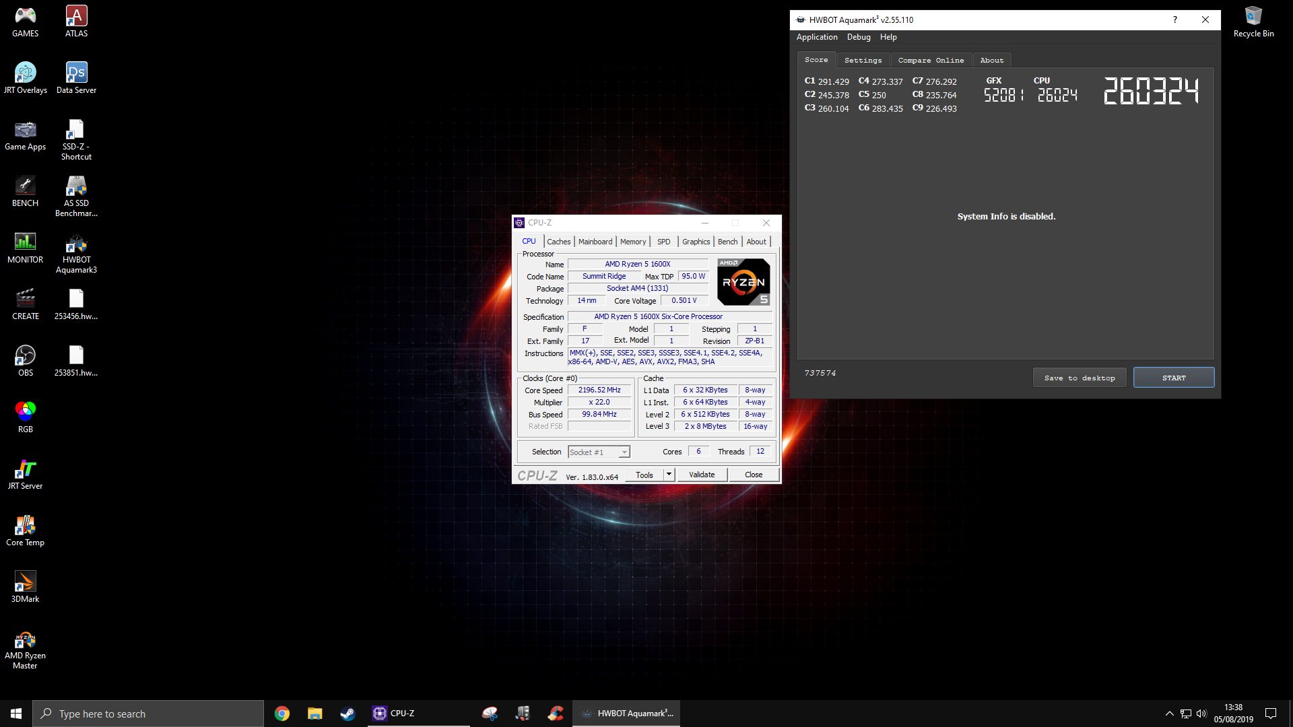Click START button in Aquamark

1174,378
